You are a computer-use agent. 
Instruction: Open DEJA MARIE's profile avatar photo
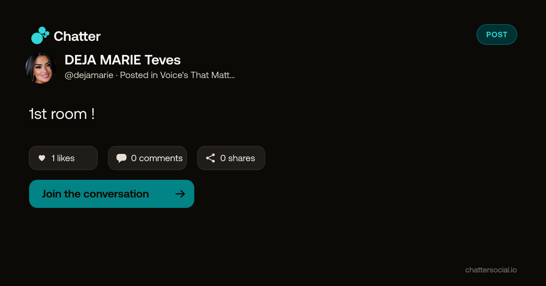(x=41, y=68)
